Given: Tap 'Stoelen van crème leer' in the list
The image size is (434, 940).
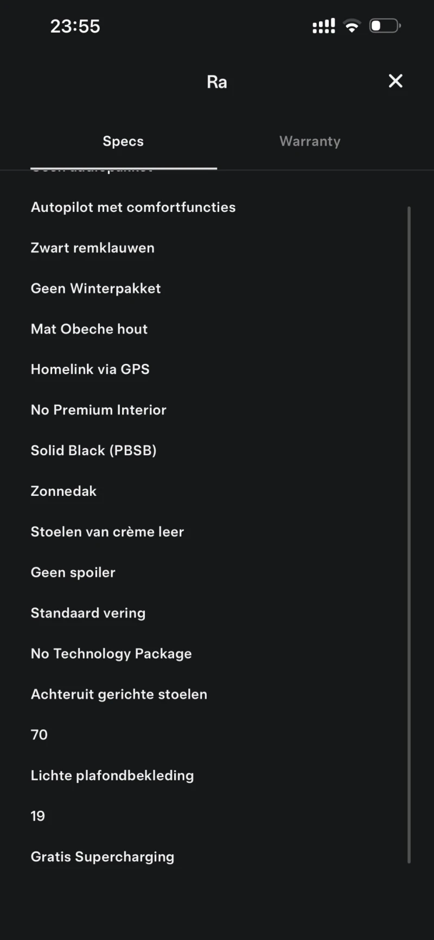Looking at the screenshot, I should click(x=107, y=532).
